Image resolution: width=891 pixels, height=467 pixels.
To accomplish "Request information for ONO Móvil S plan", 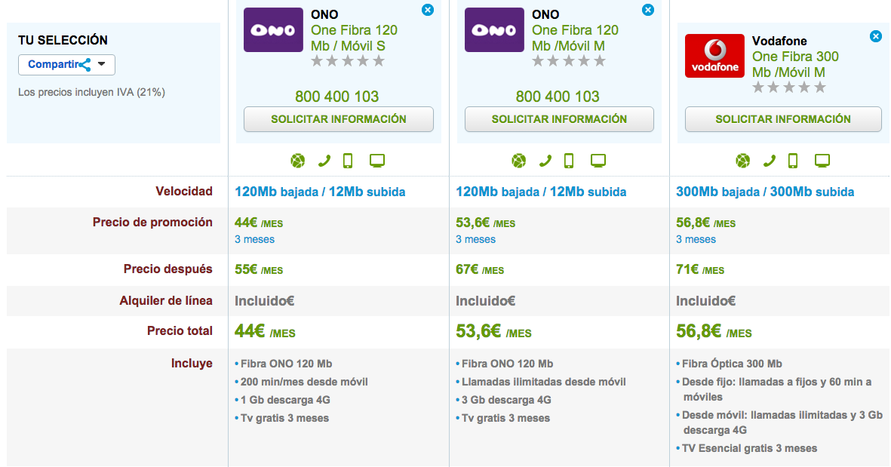I will pos(339,119).
